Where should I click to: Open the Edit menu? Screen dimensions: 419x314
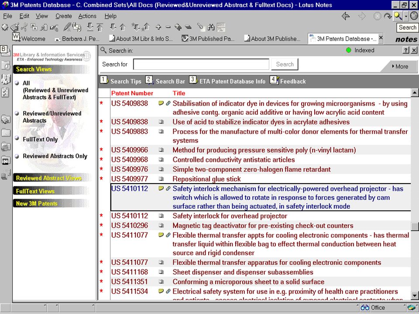click(24, 16)
